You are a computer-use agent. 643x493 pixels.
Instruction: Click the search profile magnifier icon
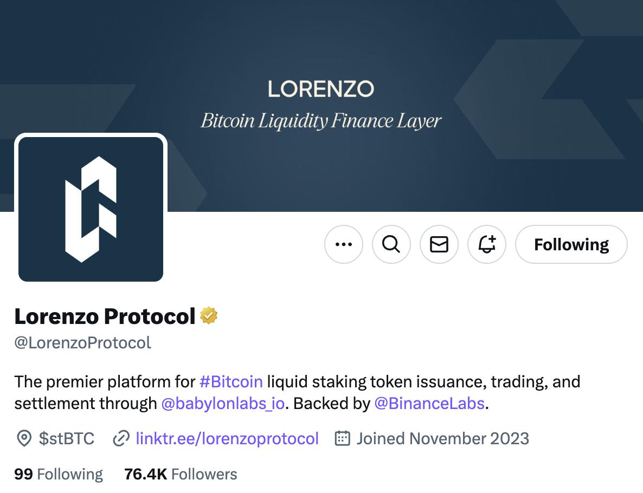click(x=391, y=244)
